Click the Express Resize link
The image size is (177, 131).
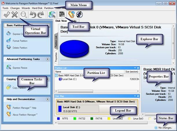[x=20, y=67]
